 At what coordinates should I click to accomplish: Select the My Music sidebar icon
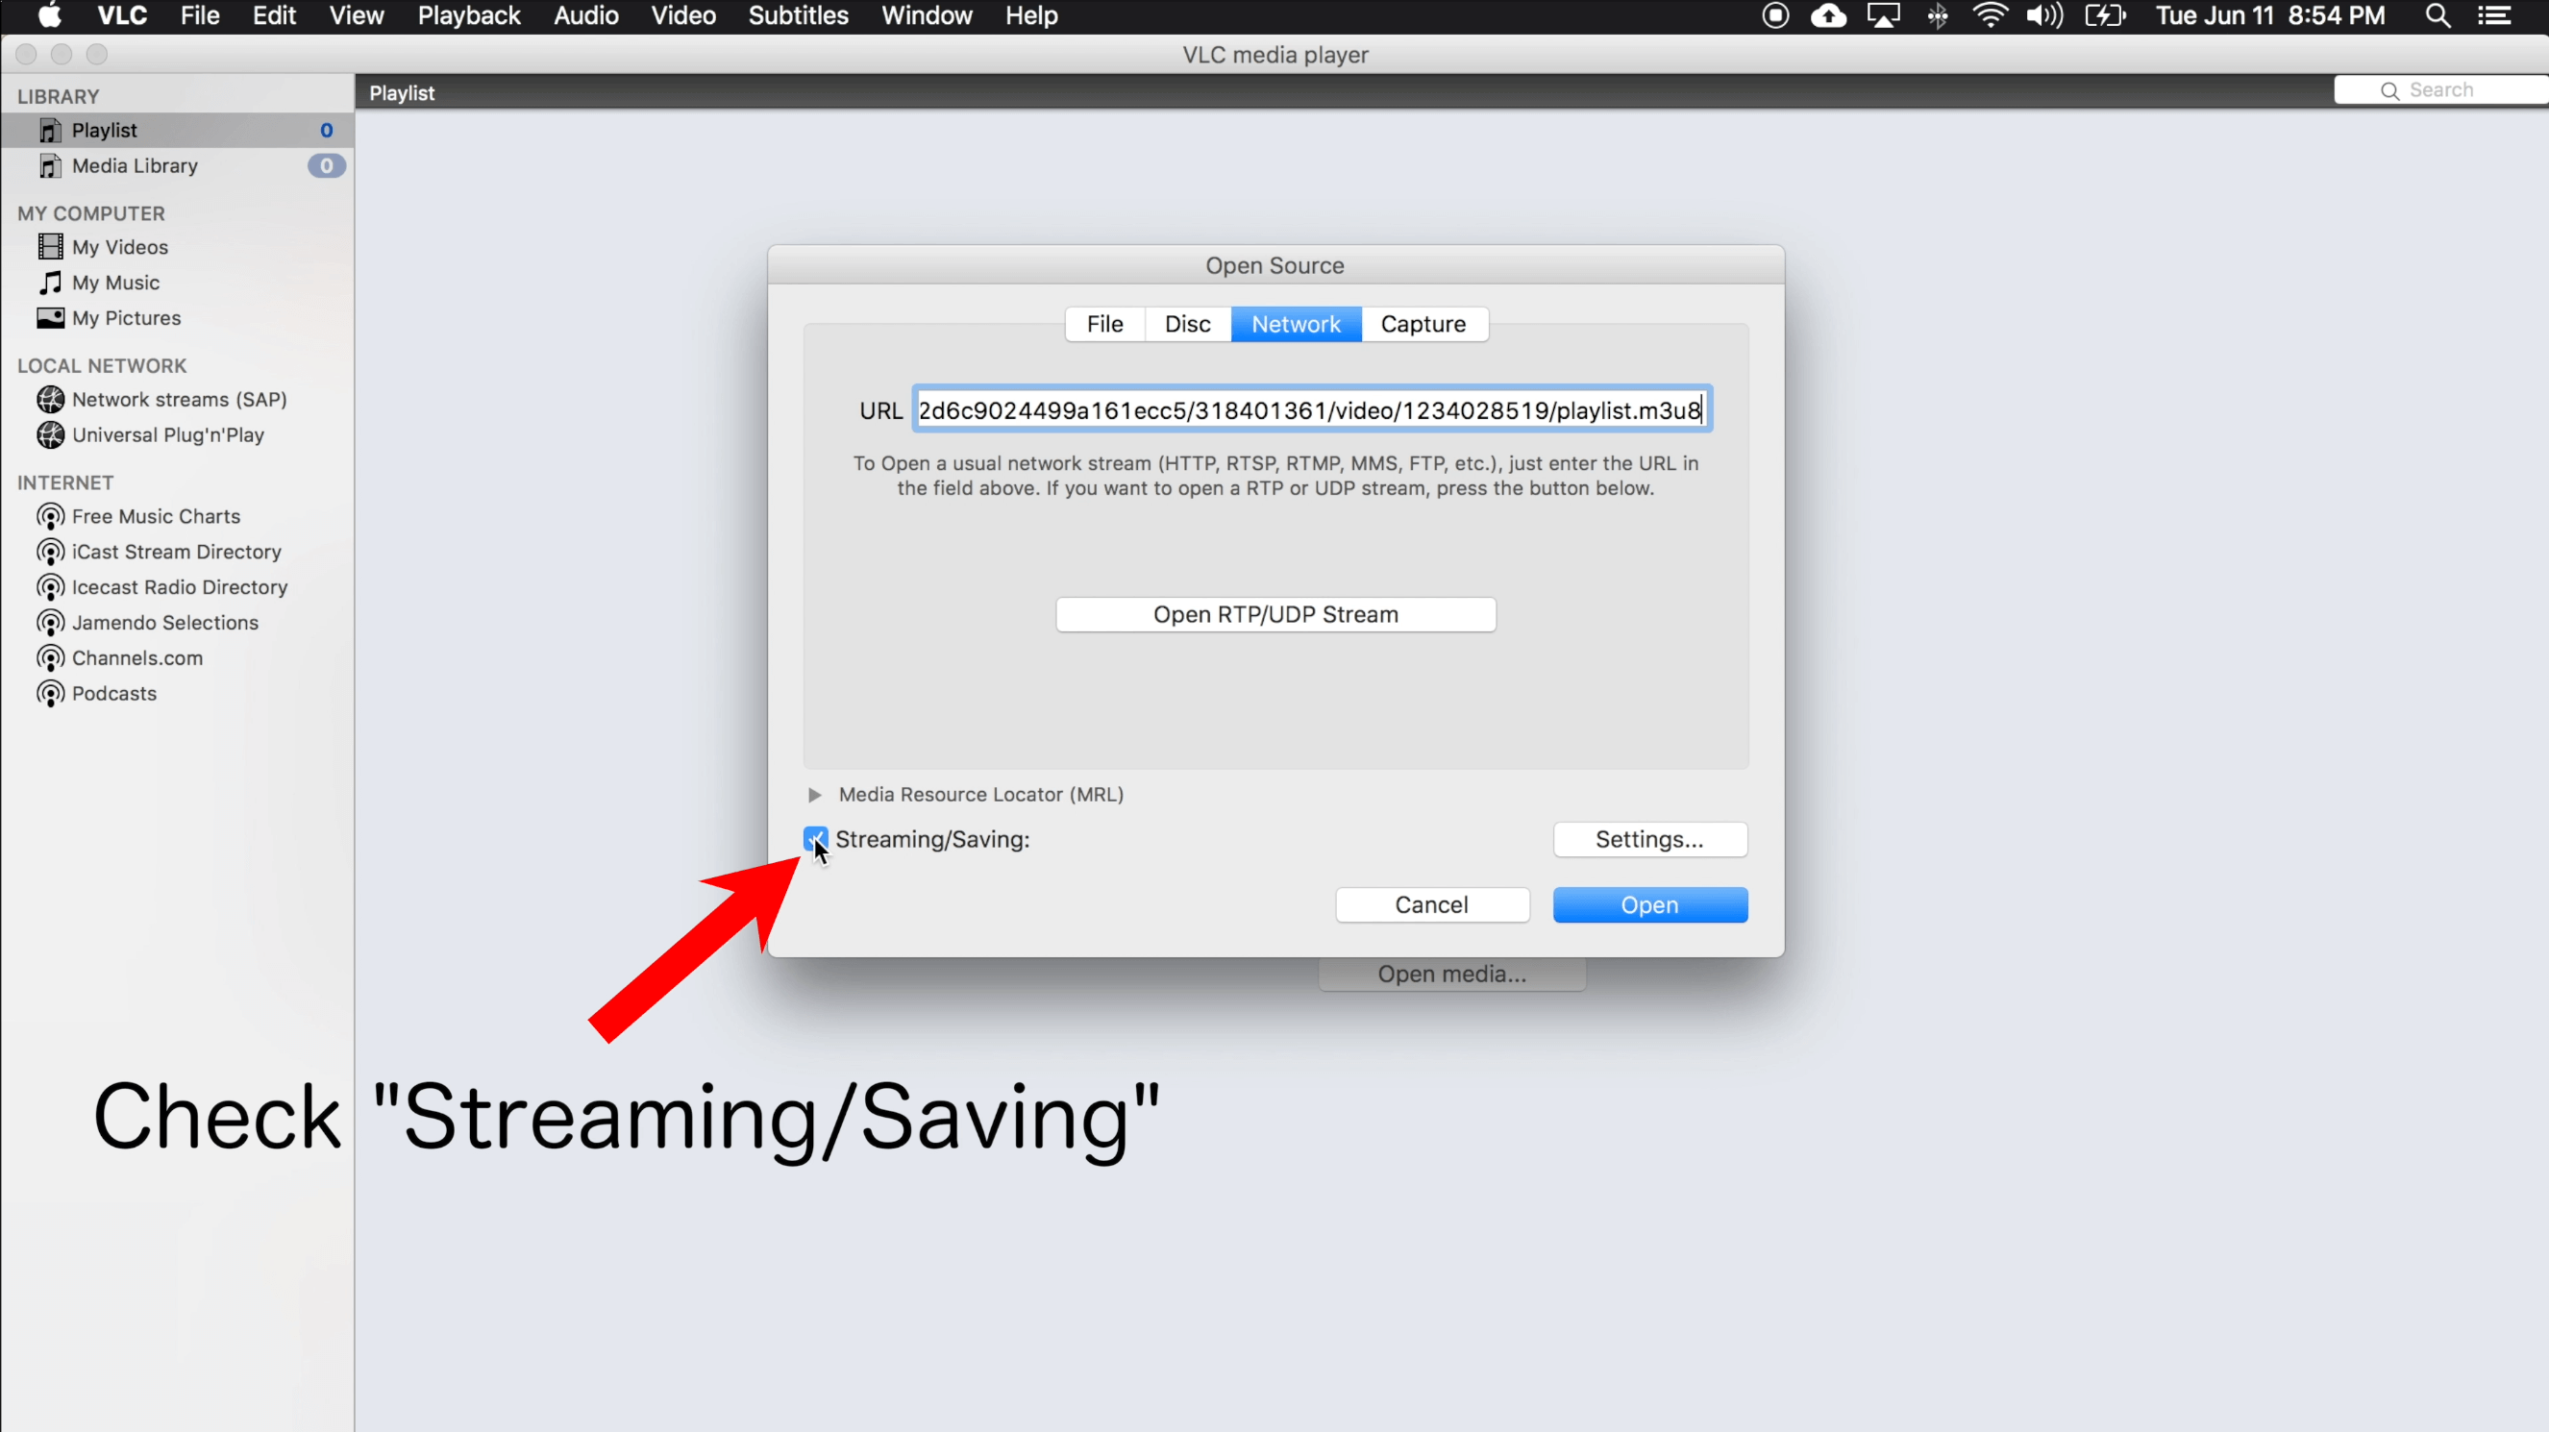coord(49,282)
